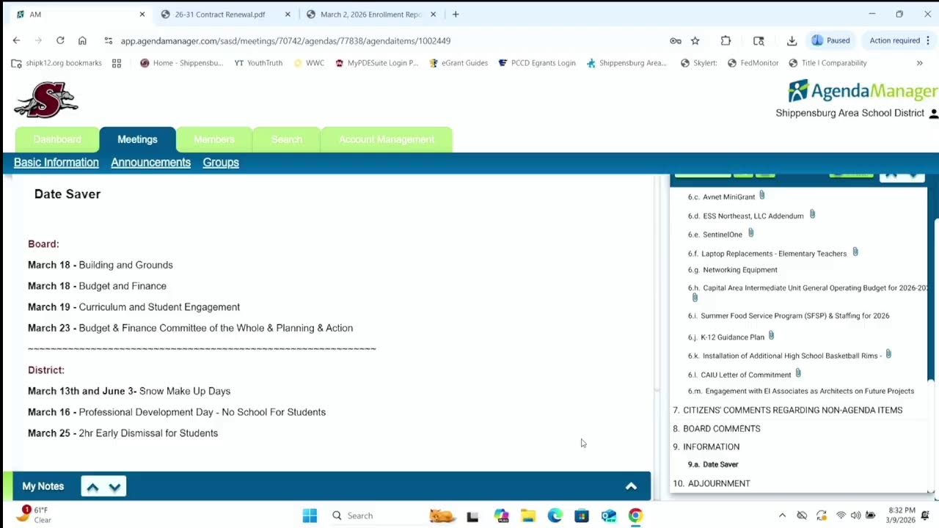Open Groups link
This screenshot has height=528, width=939.
pos(221,163)
